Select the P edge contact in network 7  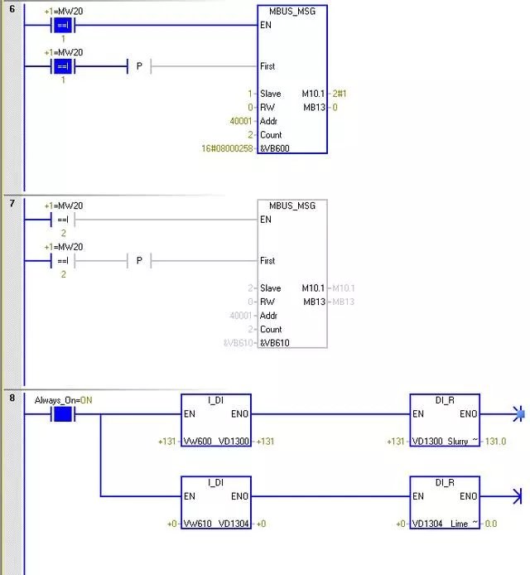click(x=139, y=261)
